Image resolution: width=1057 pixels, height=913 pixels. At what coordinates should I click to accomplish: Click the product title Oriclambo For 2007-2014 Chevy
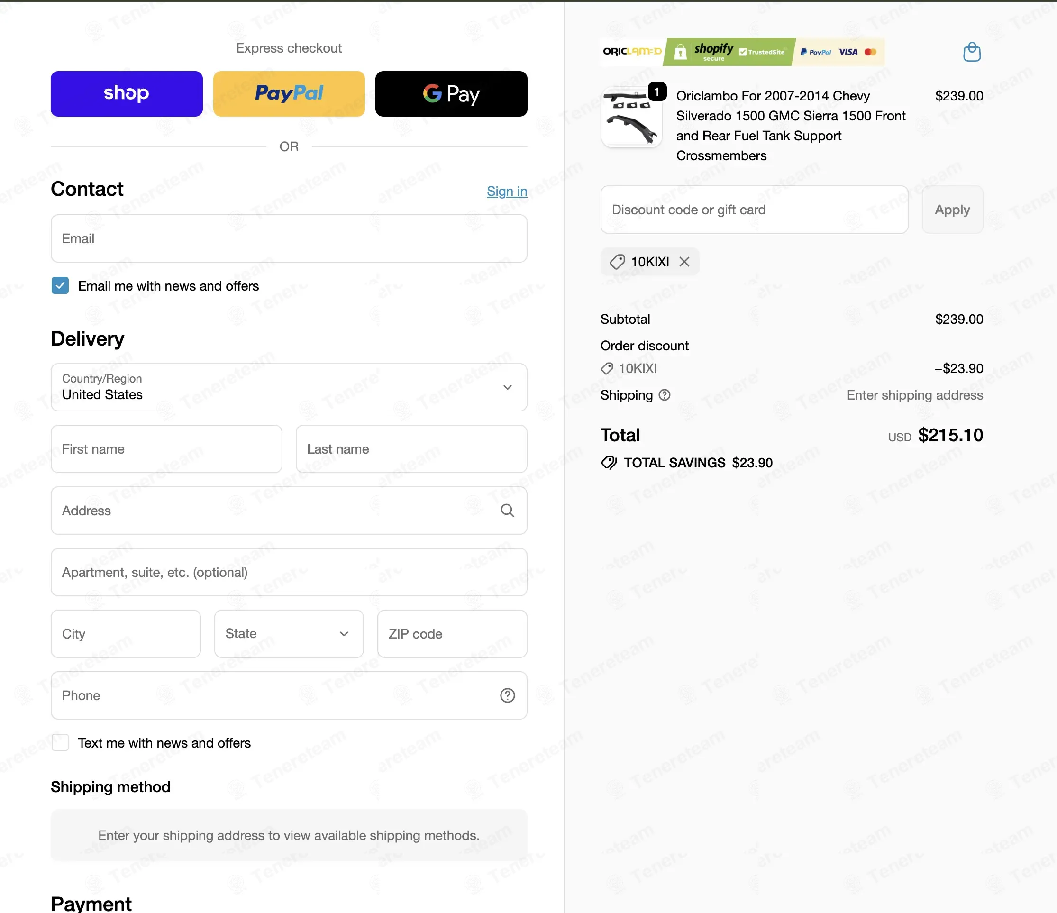[791, 126]
